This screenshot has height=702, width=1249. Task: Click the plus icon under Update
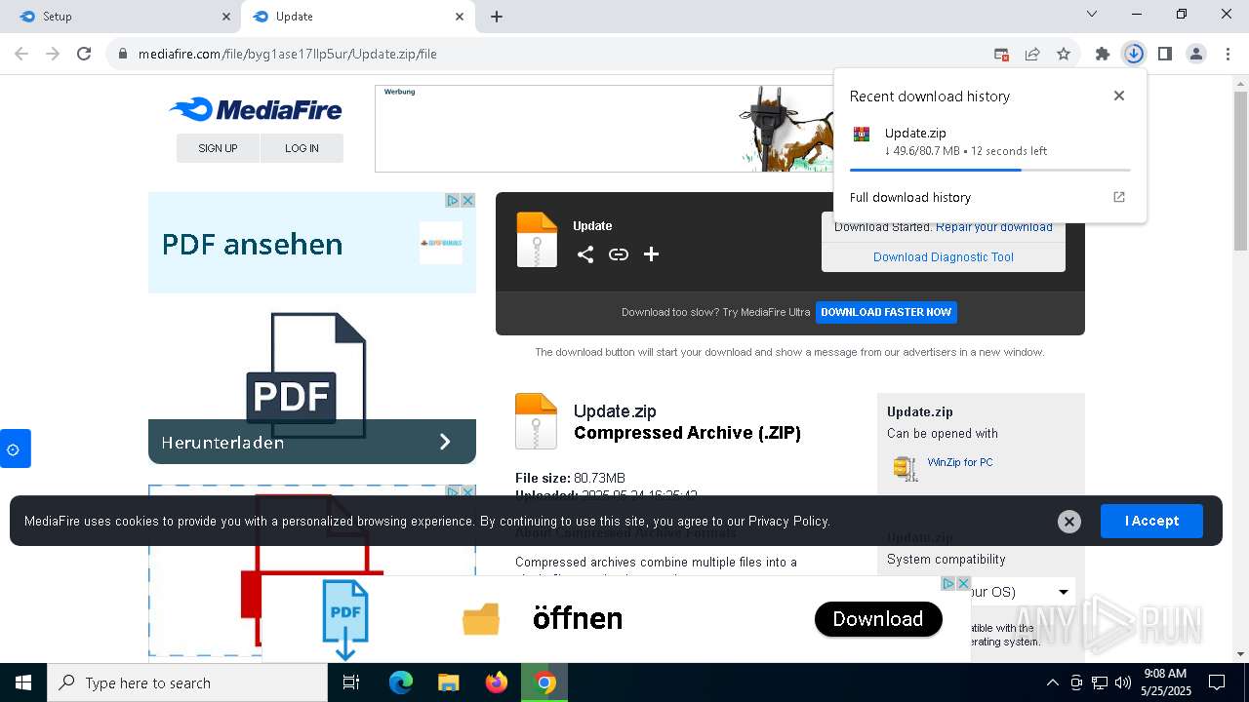coord(652,254)
